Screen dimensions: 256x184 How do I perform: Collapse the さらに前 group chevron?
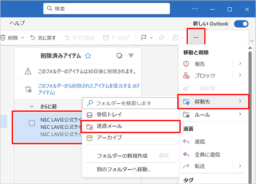(32, 106)
